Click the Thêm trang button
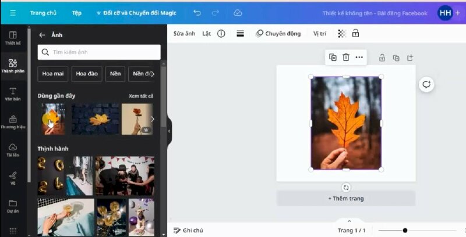Image resolution: width=466 pixels, height=237 pixels. [x=346, y=199]
